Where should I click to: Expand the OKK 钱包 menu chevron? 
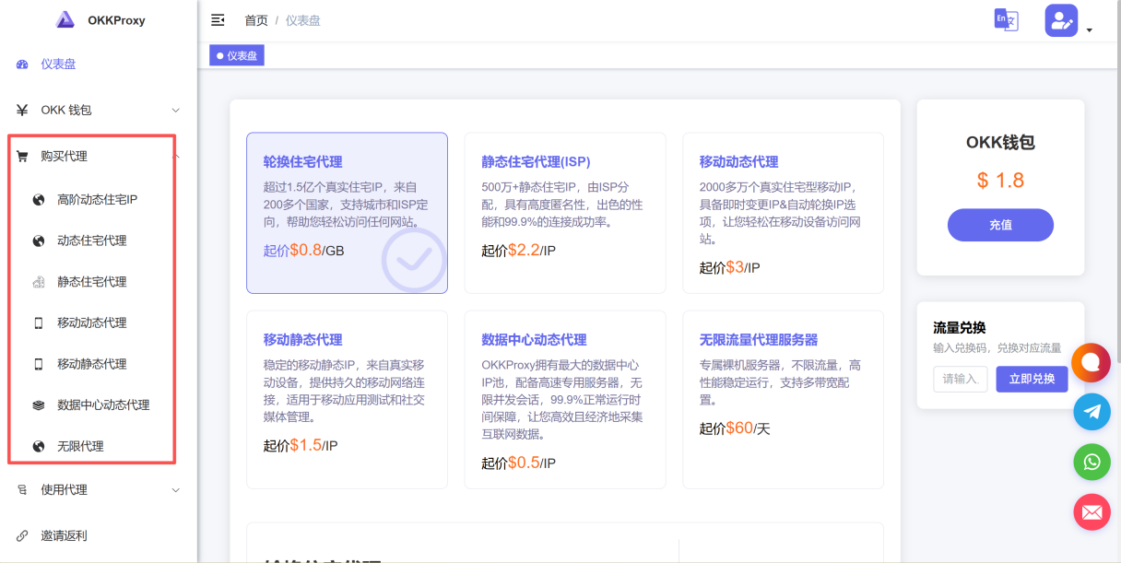tap(176, 111)
